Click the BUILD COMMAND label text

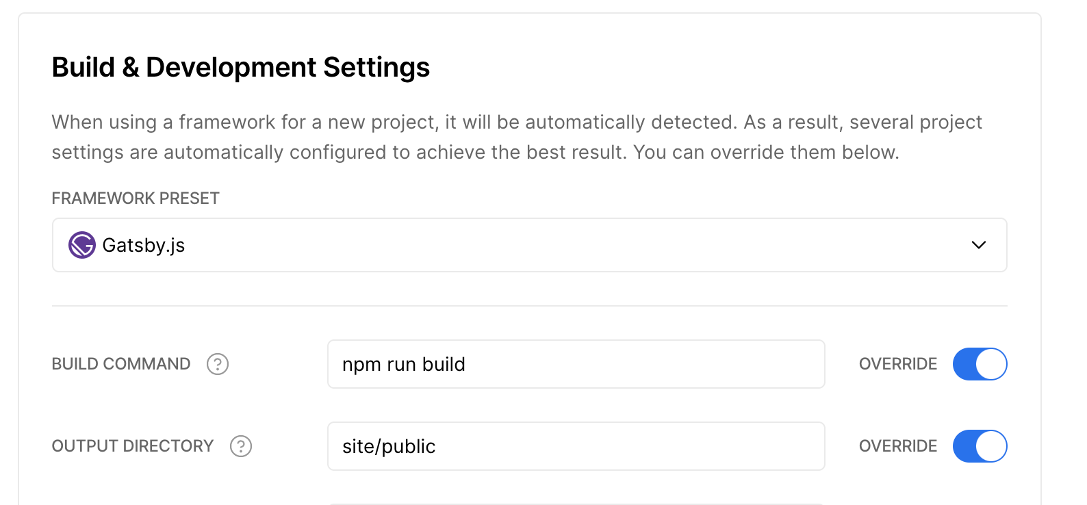121,364
